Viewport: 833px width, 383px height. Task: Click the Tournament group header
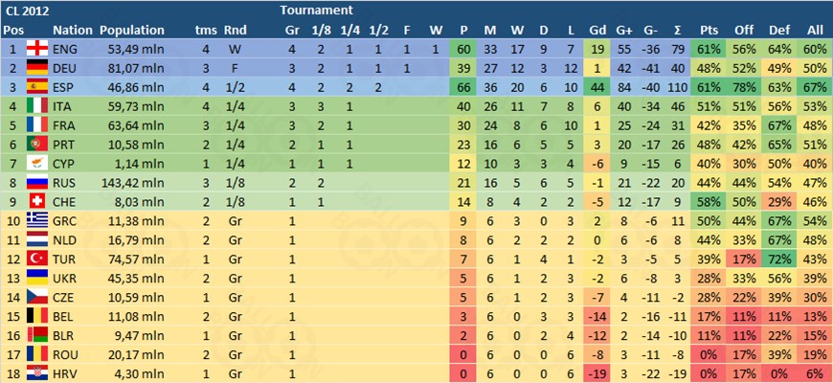[315, 11]
